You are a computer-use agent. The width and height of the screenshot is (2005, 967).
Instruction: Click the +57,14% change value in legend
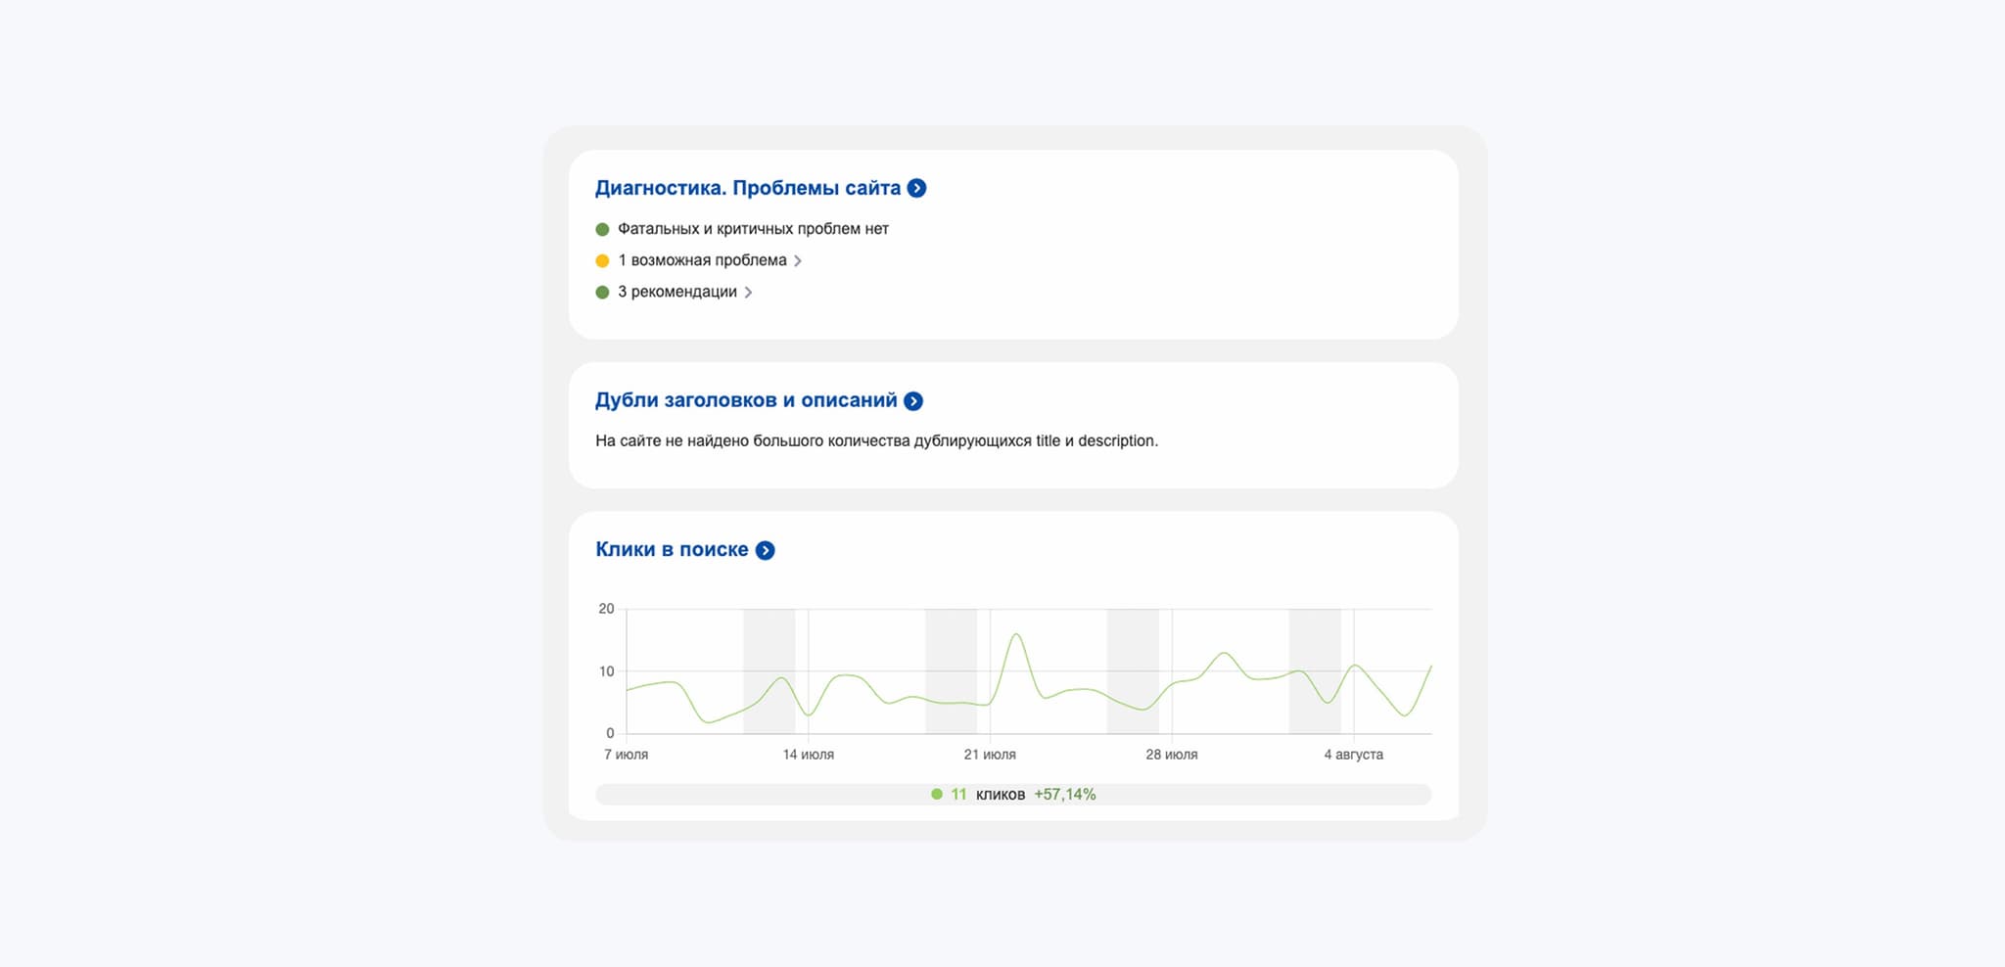(1064, 795)
